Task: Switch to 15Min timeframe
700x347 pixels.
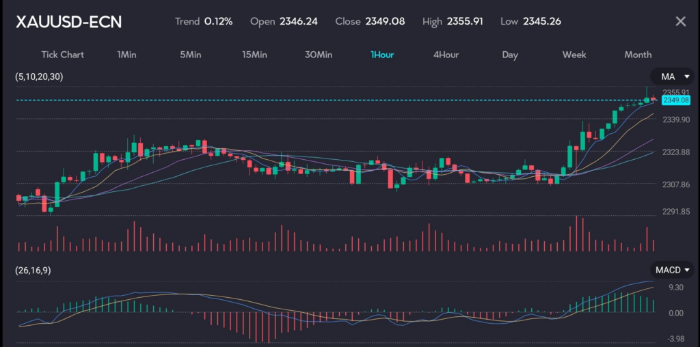Action: pyautogui.click(x=254, y=55)
